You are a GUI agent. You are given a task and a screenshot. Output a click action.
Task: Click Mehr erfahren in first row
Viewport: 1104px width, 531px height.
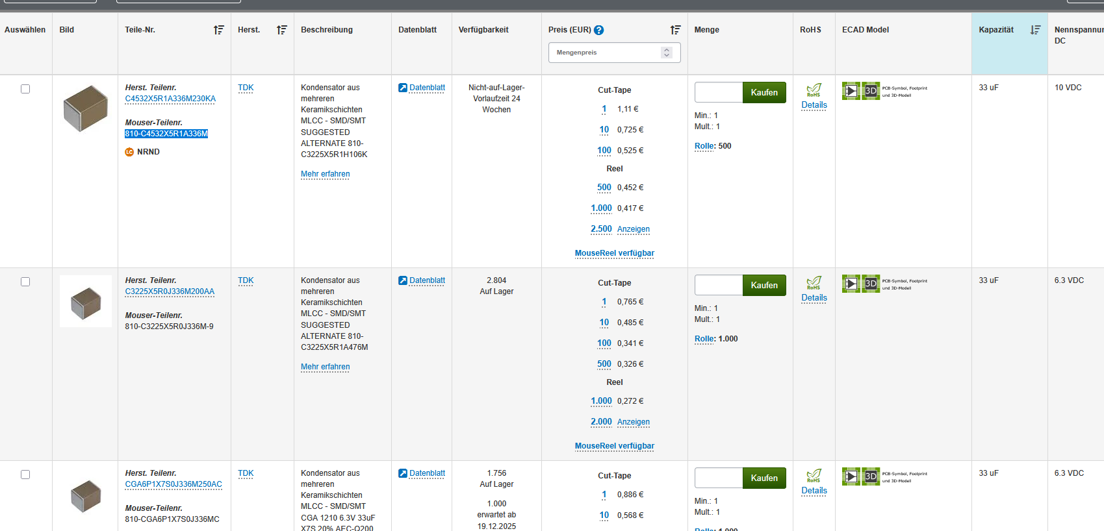(325, 174)
